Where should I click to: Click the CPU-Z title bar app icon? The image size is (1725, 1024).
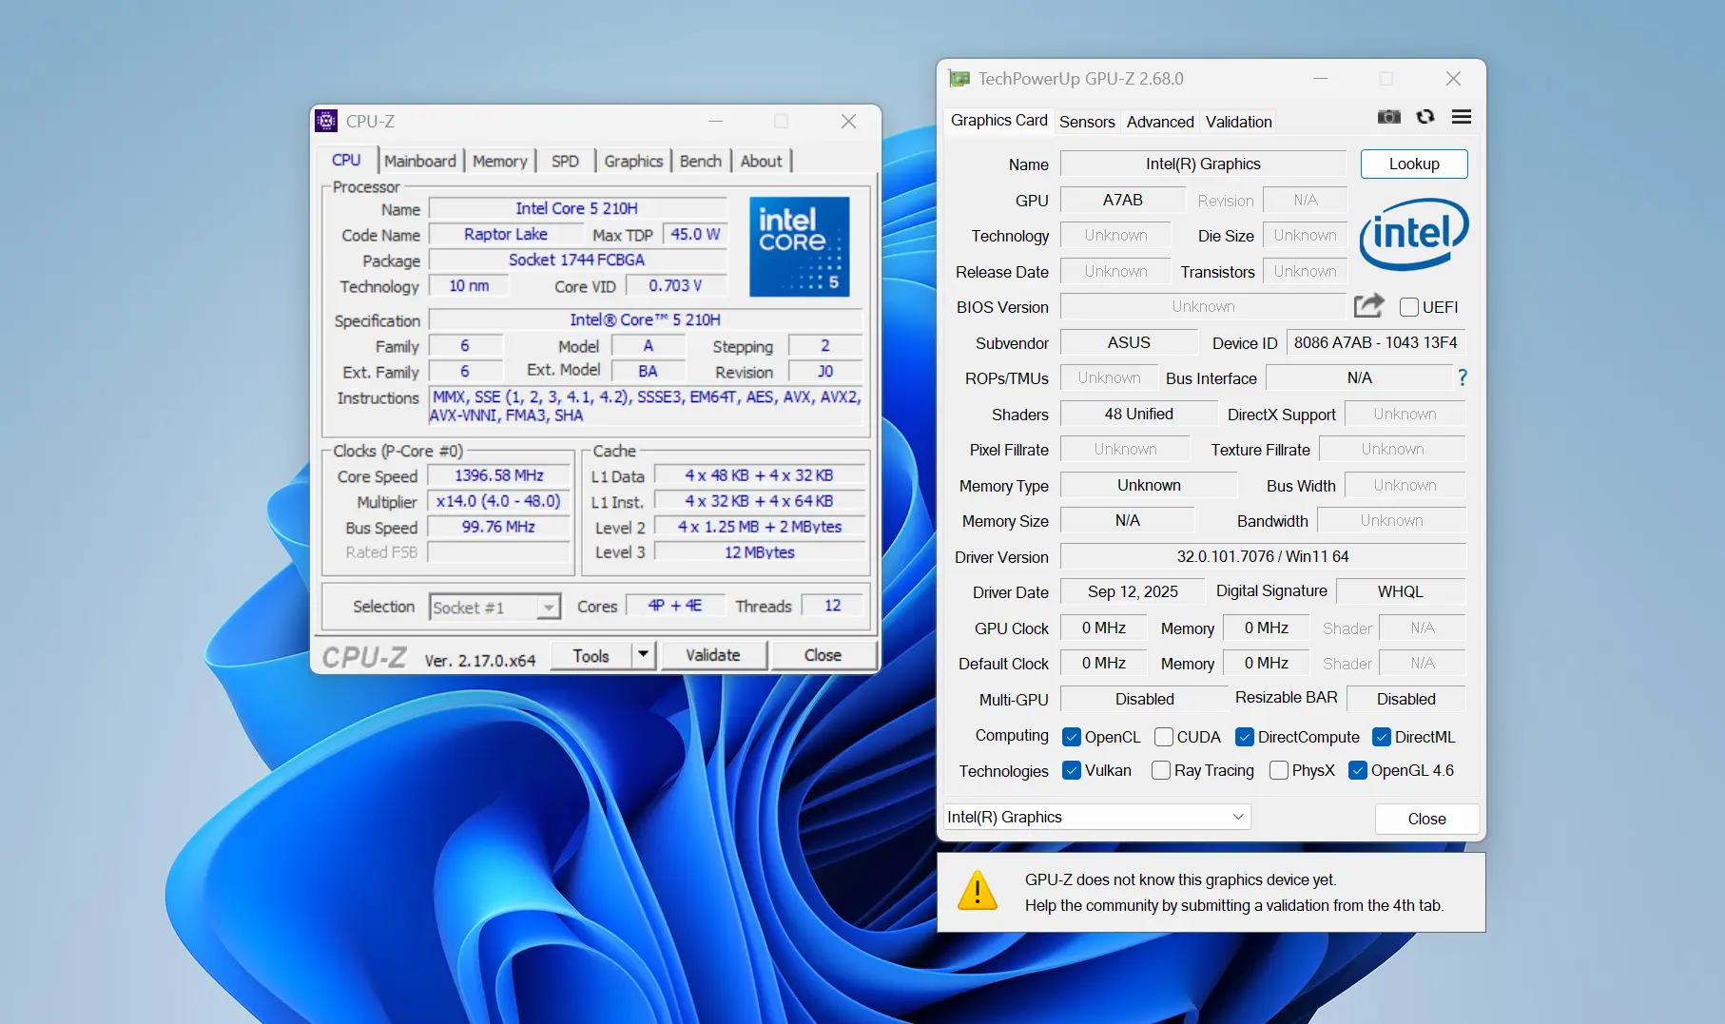327,121
